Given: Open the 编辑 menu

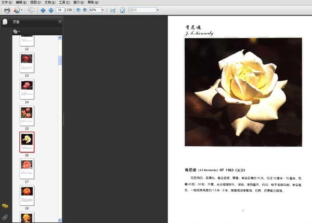Looking at the screenshot, I should click(x=21, y=2).
